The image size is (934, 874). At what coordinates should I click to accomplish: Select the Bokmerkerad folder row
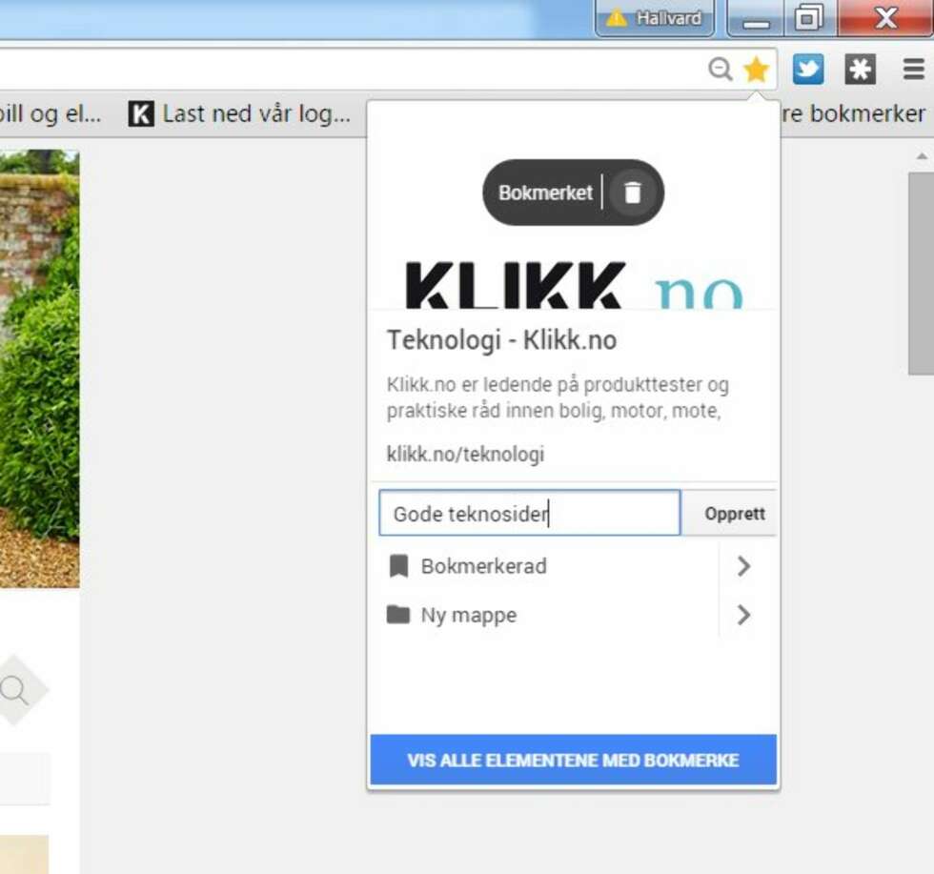(545, 566)
